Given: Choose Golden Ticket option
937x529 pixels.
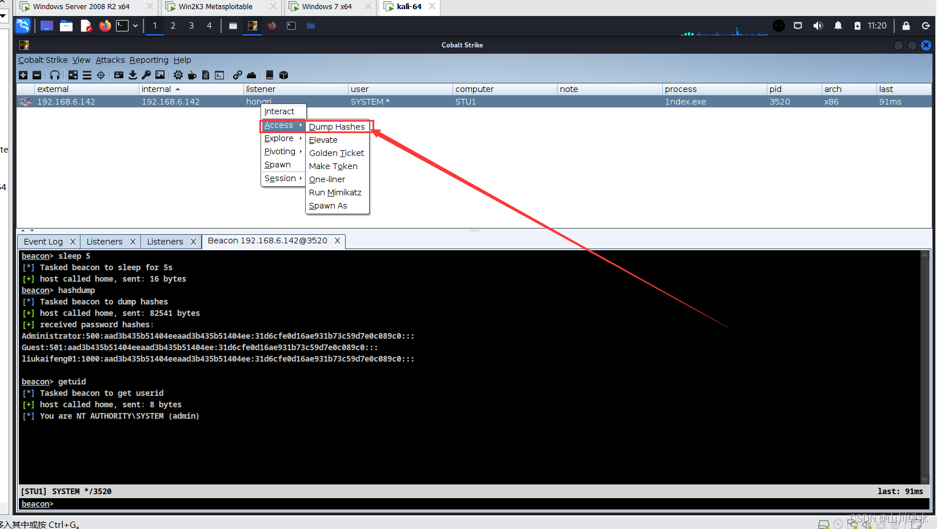Looking at the screenshot, I should coord(337,153).
